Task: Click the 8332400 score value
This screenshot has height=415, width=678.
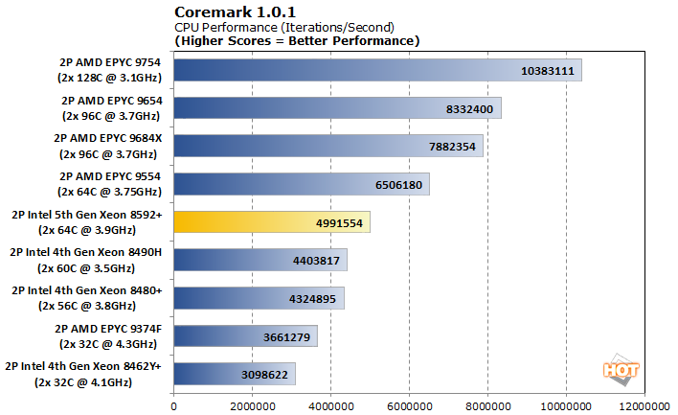Action: point(469,109)
